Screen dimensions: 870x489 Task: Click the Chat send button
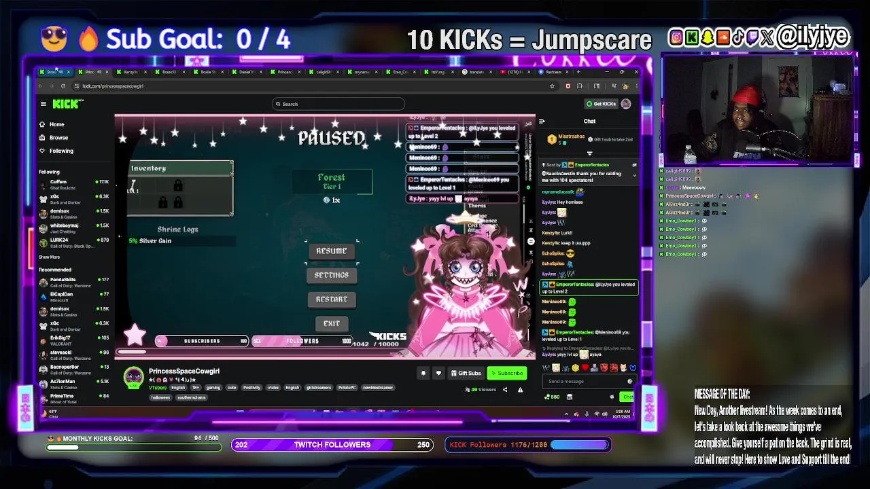627,397
